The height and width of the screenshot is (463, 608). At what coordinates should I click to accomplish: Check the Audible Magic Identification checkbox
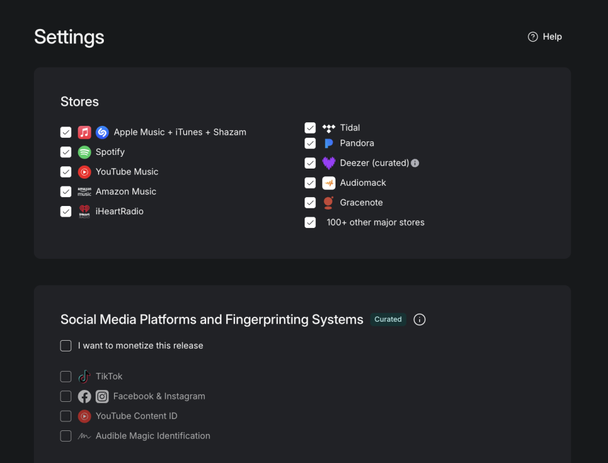[66, 436]
